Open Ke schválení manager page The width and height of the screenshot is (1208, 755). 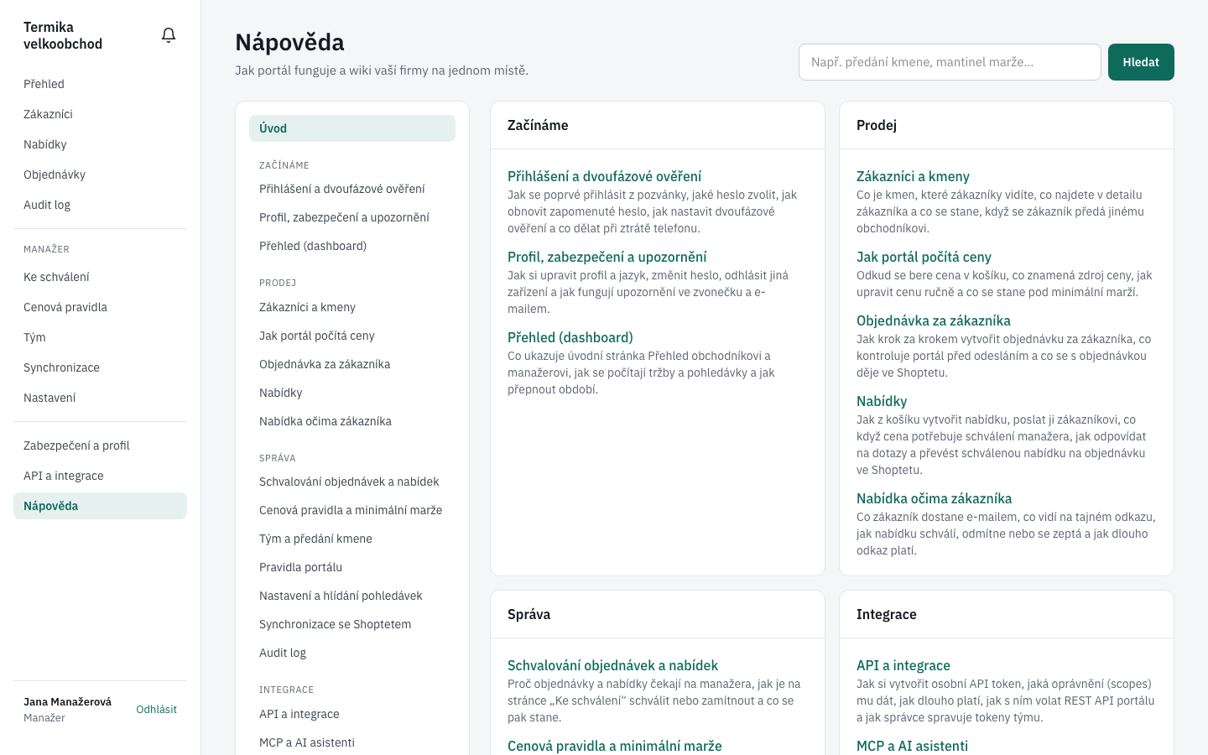[100, 277]
